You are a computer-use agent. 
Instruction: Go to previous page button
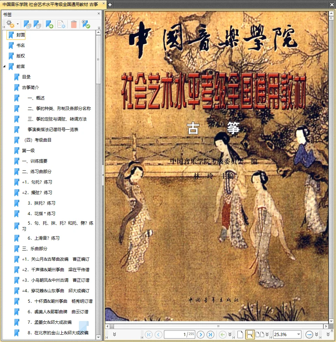tap(159, 334)
